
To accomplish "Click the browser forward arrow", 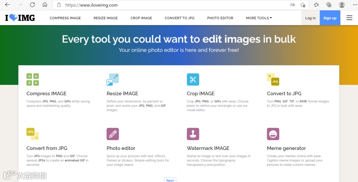I will click(20, 5).
